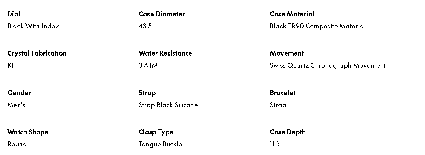The width and height of the screenshot is (425, 155).
Task: Select Black TR90 Composite Material text
Action: pos(318,26)
